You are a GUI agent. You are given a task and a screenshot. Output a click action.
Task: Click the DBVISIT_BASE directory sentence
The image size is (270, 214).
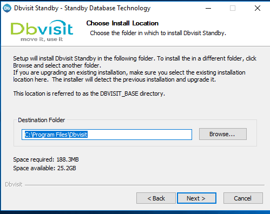(89, 93)
